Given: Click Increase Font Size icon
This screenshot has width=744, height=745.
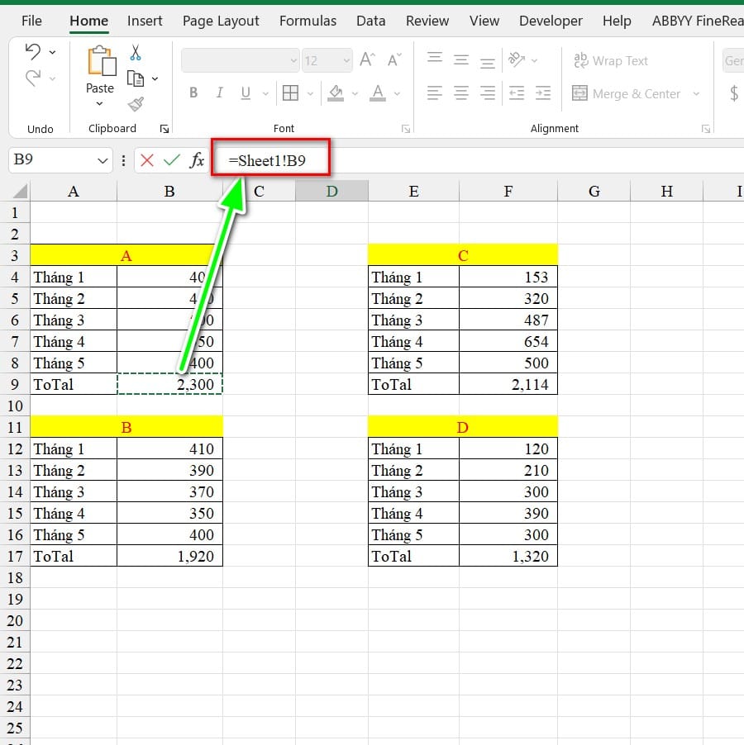Looking at the screenshot, I should pos(369,60).
